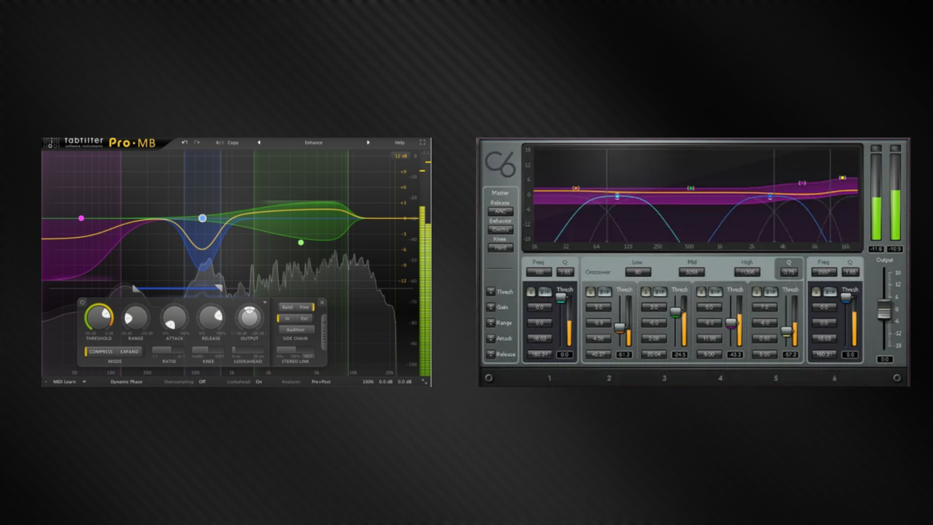Image resolution: width=933 pixels, height=525 pixels.
Task: Set side chain to Band
Action: tap(287, 307)
